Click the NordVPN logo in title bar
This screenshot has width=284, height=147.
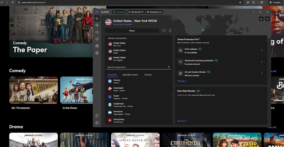point(97,12)
